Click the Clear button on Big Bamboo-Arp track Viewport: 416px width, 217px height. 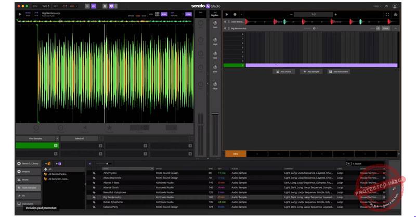386,28
